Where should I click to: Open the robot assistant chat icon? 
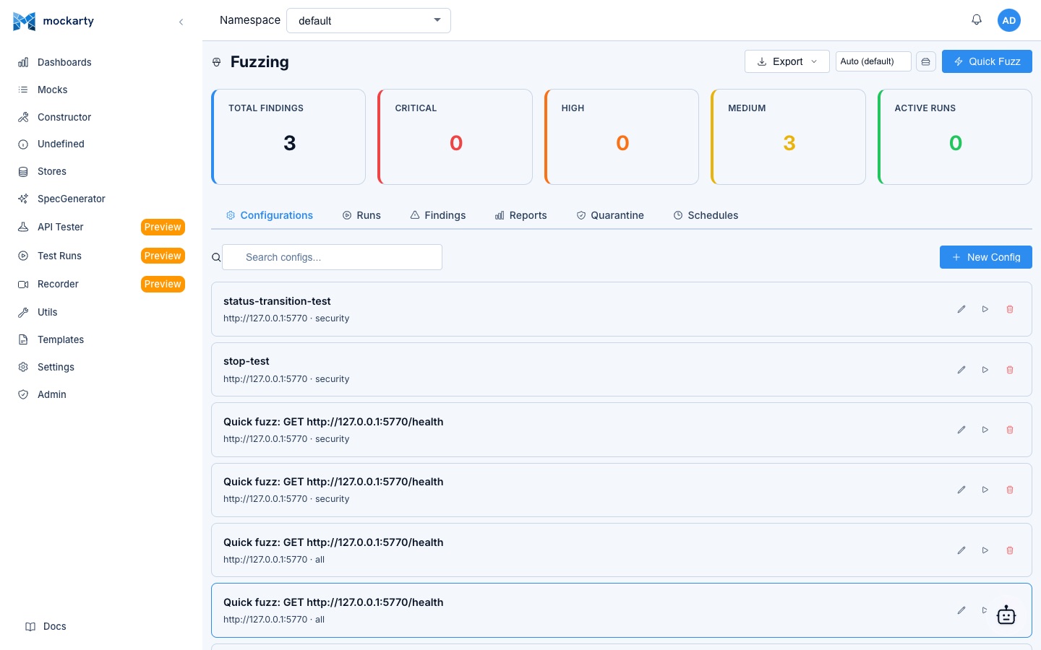tap(1006, 615)
